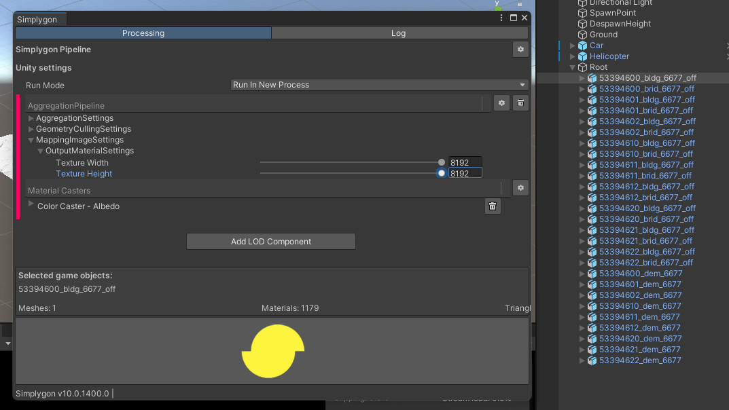Collapse the Root object in hierarchy
The width and height of the screenshot is (729, 410).
tap(572, 67)
